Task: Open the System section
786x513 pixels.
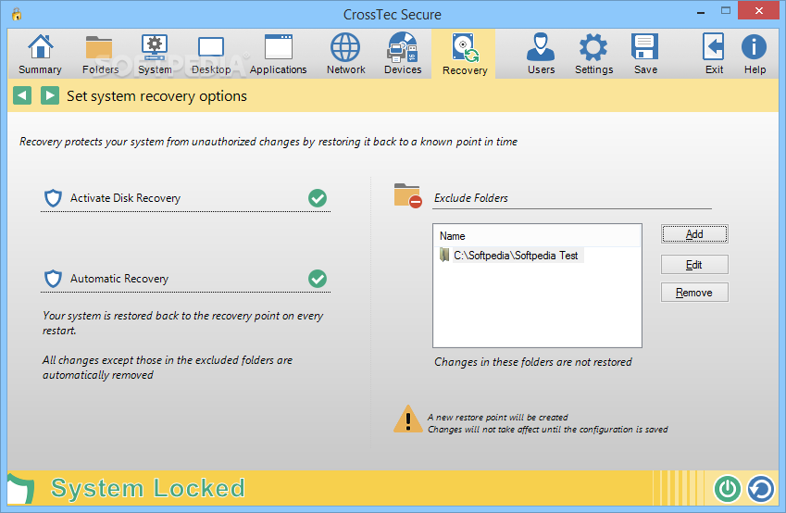Action: 155,54
